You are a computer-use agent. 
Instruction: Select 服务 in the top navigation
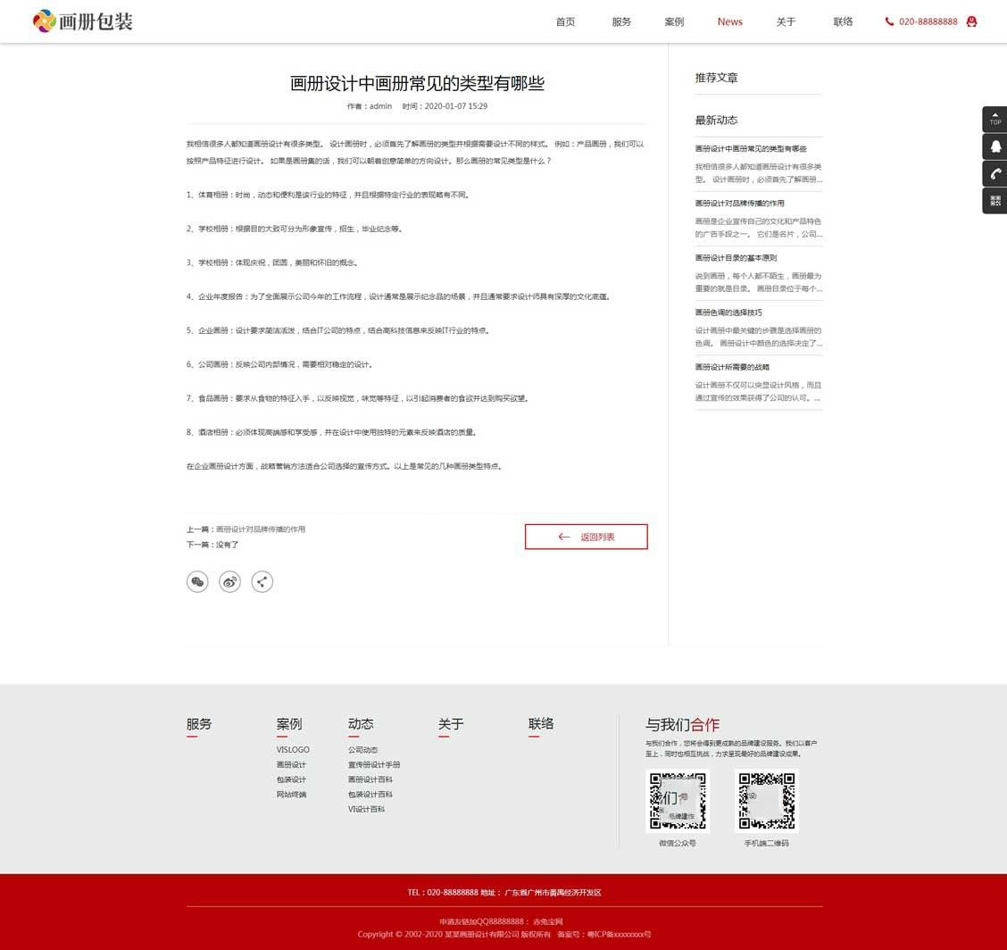pyautogui.click(x=621, y=21)
